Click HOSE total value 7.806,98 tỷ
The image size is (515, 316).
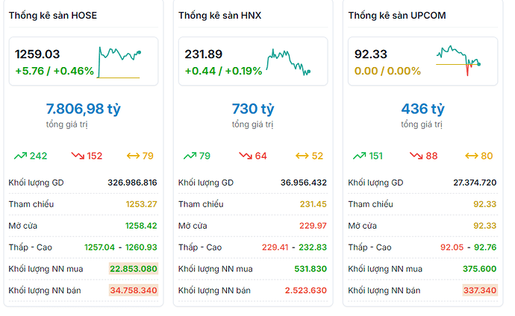coord(83,109)
